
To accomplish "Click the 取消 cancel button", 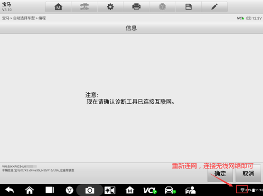I will click(248, 174).
